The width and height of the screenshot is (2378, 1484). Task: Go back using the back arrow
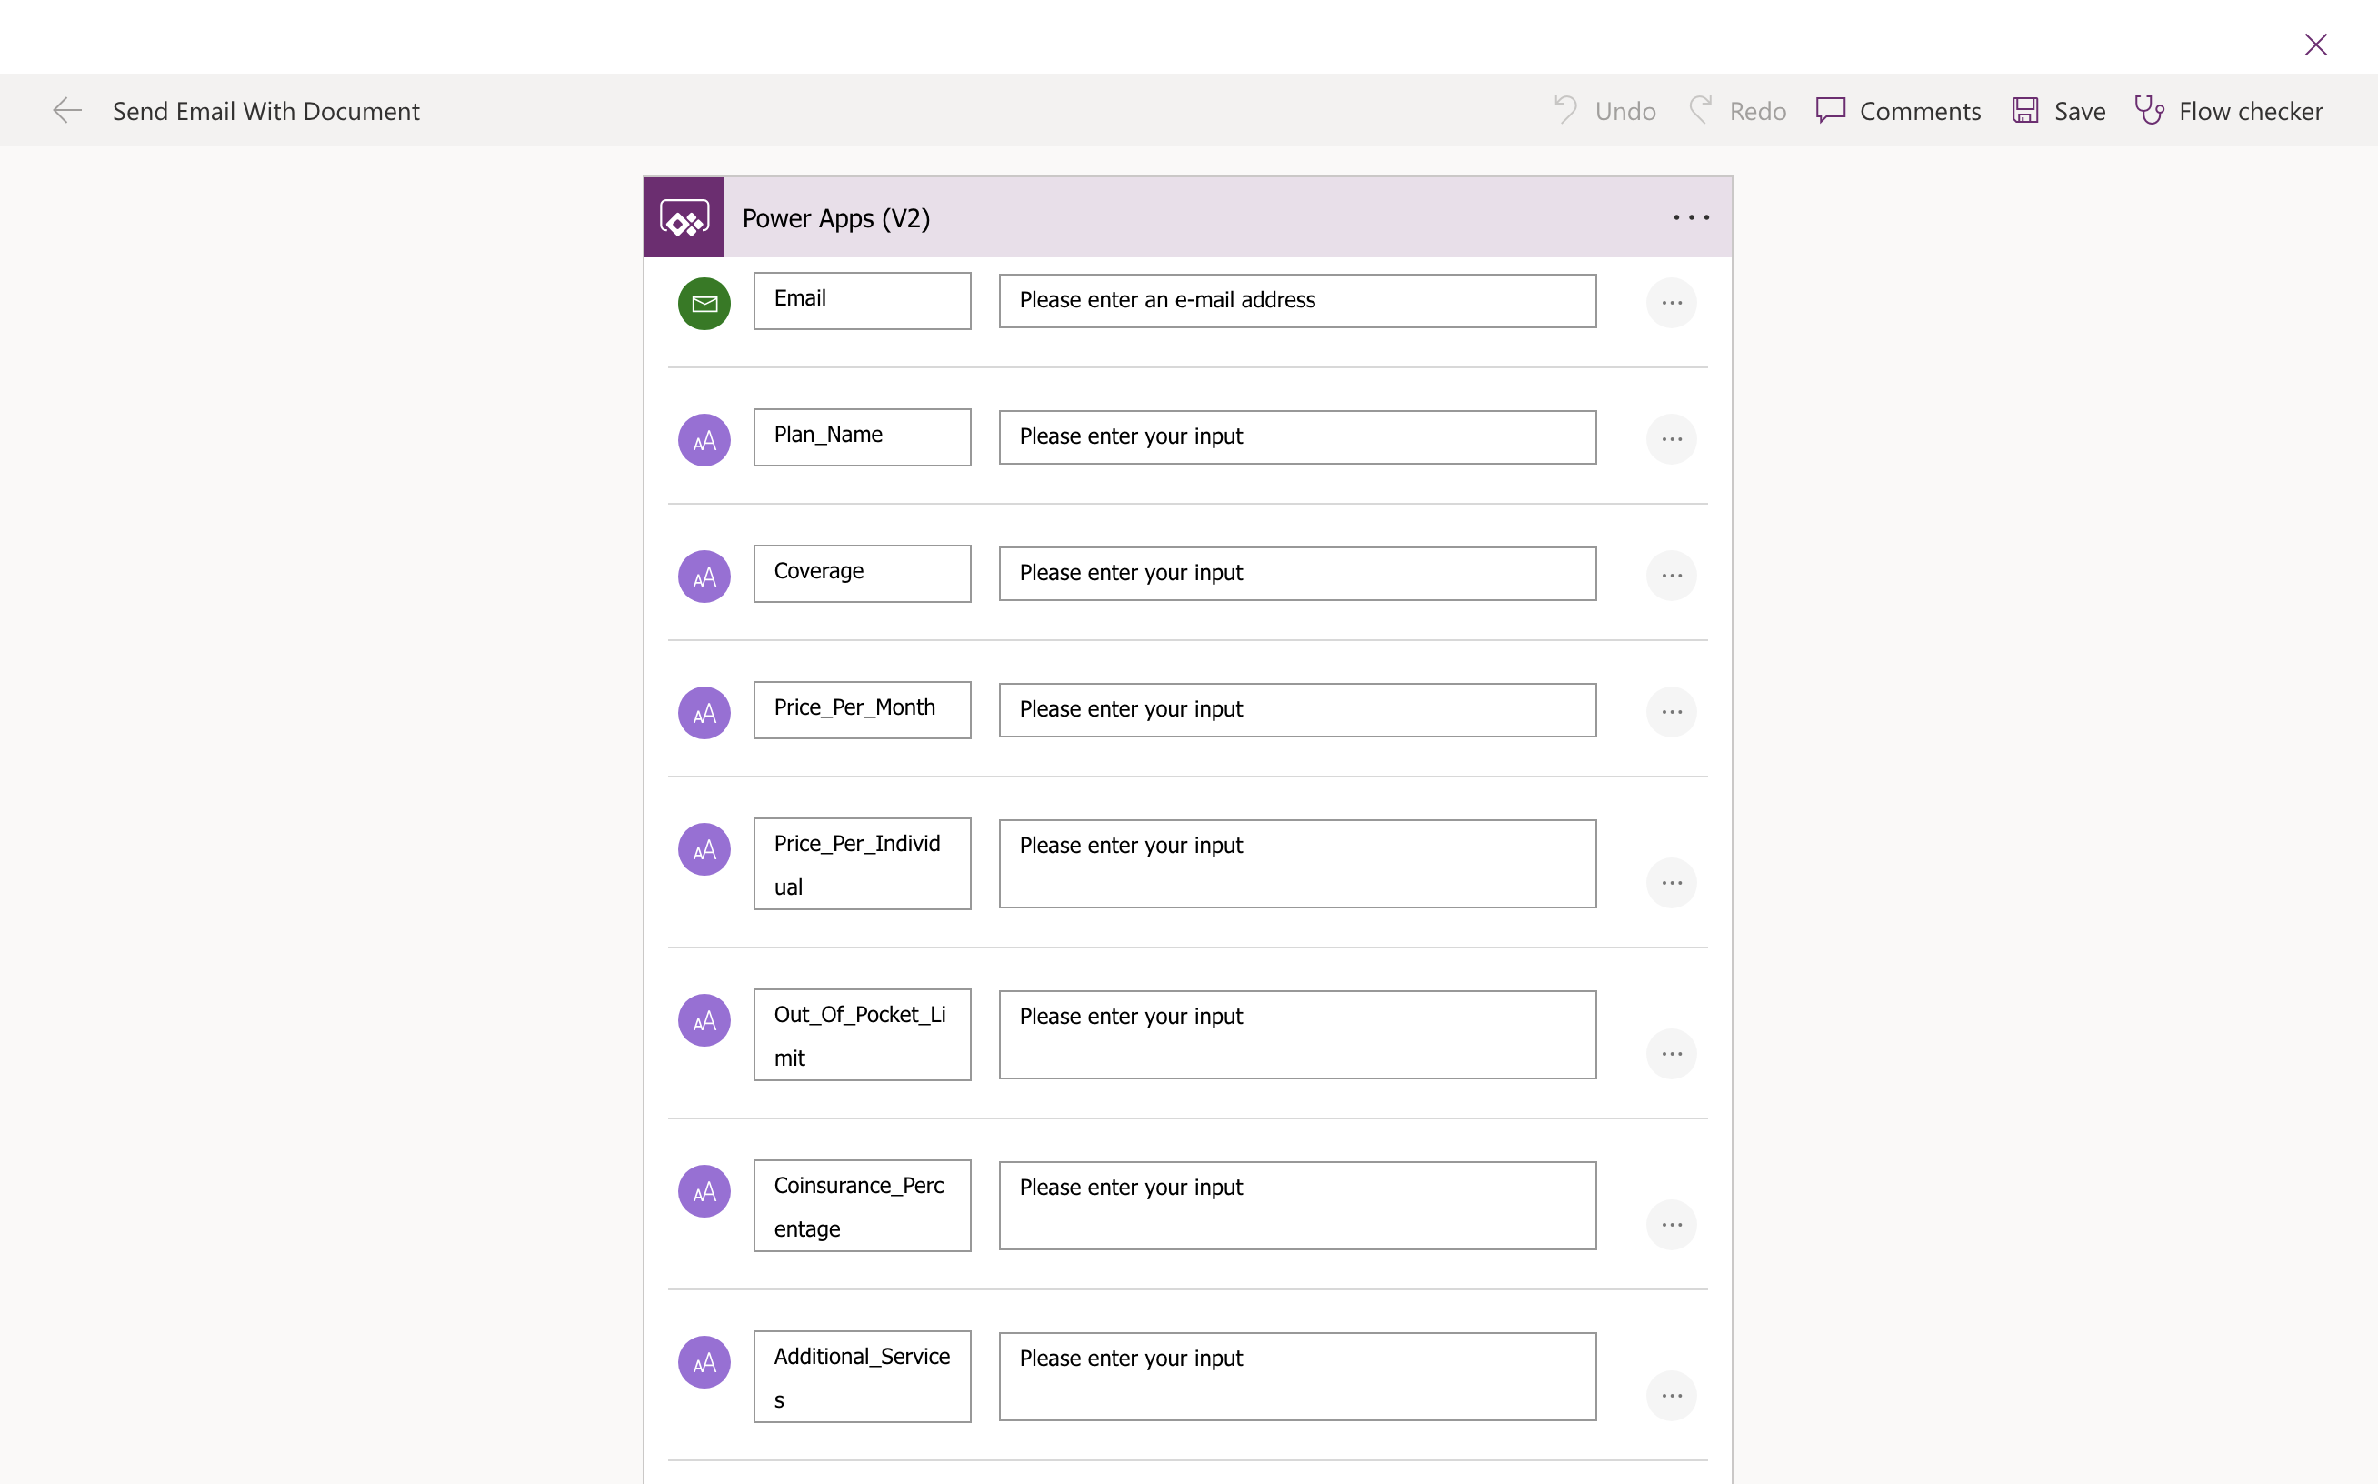[66, 110]
